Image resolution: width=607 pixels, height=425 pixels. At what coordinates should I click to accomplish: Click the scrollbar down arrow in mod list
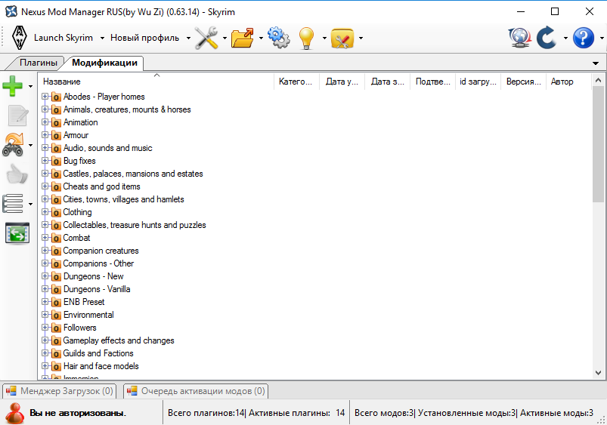[598, 373]
